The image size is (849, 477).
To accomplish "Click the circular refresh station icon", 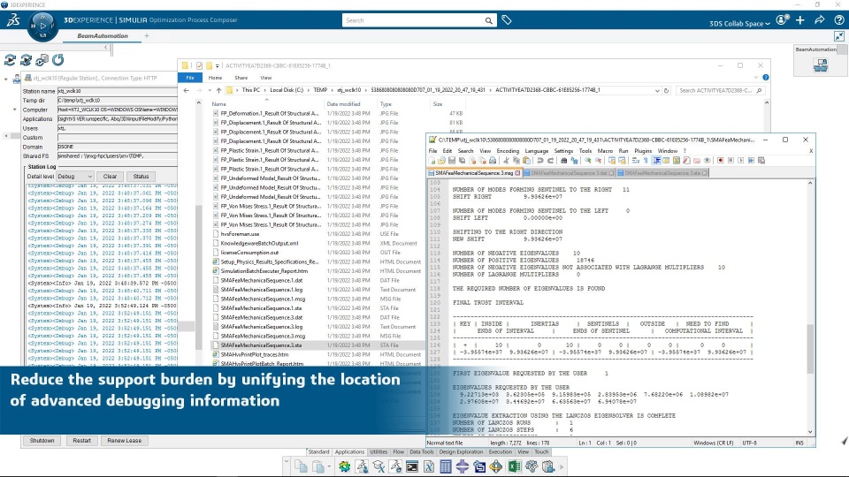I will click(58, 59).
